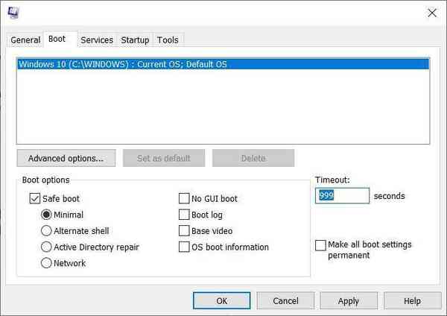Viewport: 447px width, 316px height.
Task: Confirm settings with the OK button
Action: click(222, 300)
